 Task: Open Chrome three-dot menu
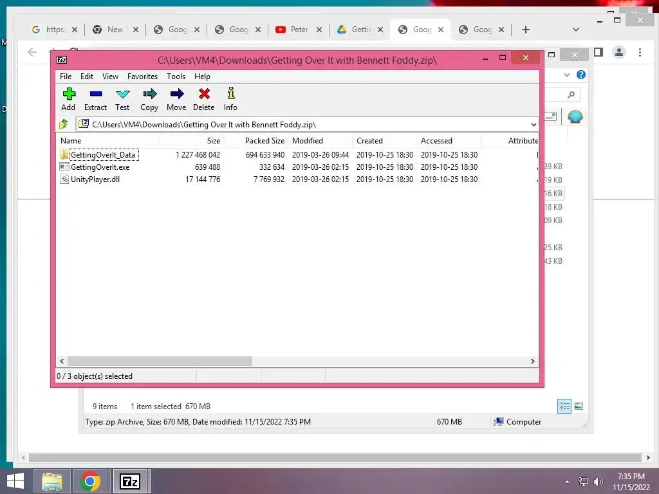pyautogui.click(x=640, y=52)
